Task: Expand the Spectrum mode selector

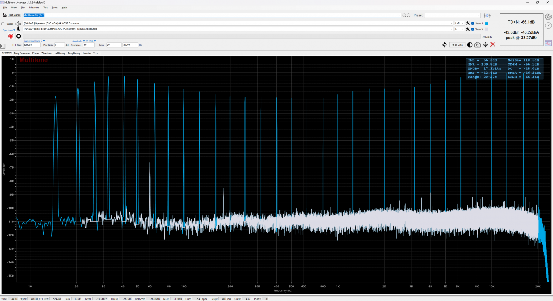Action: [x=9, y=30]
